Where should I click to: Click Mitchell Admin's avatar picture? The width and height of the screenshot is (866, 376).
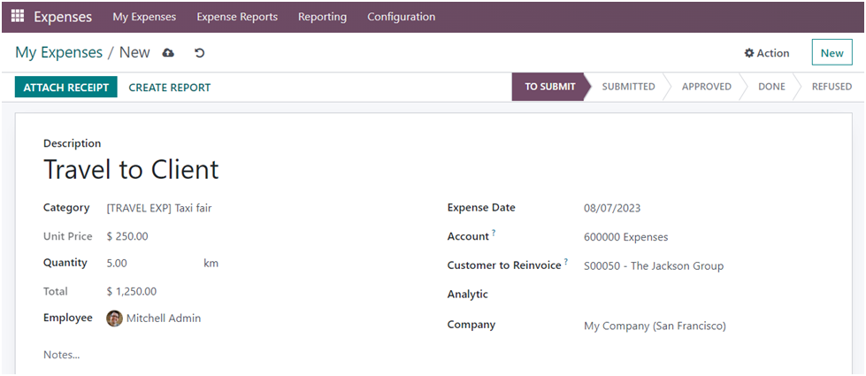point(114,318)
